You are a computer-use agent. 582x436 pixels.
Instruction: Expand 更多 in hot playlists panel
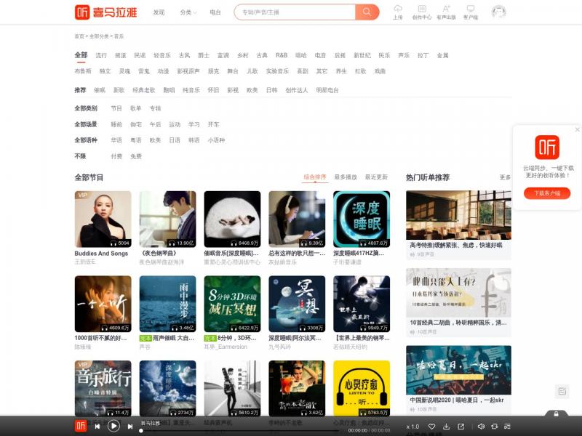(x=505, y=177)
